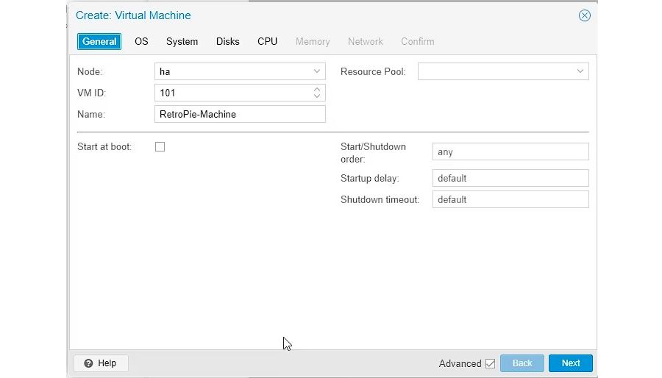Select the CPU tab

267,42
